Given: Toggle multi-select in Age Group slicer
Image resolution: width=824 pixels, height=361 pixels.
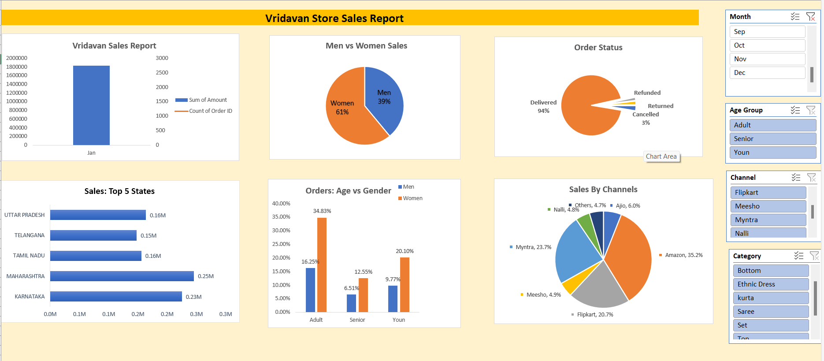Looking at the screenshot, I should [795, 110].
